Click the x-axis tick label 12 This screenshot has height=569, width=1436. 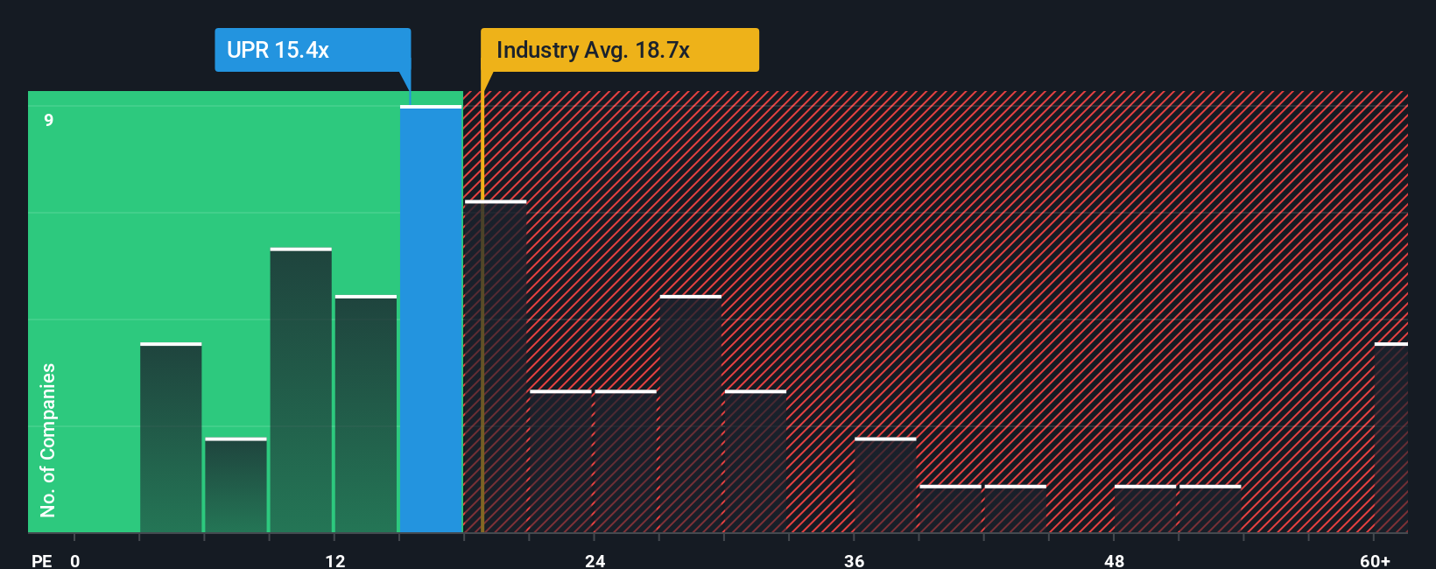coord(335,560)
